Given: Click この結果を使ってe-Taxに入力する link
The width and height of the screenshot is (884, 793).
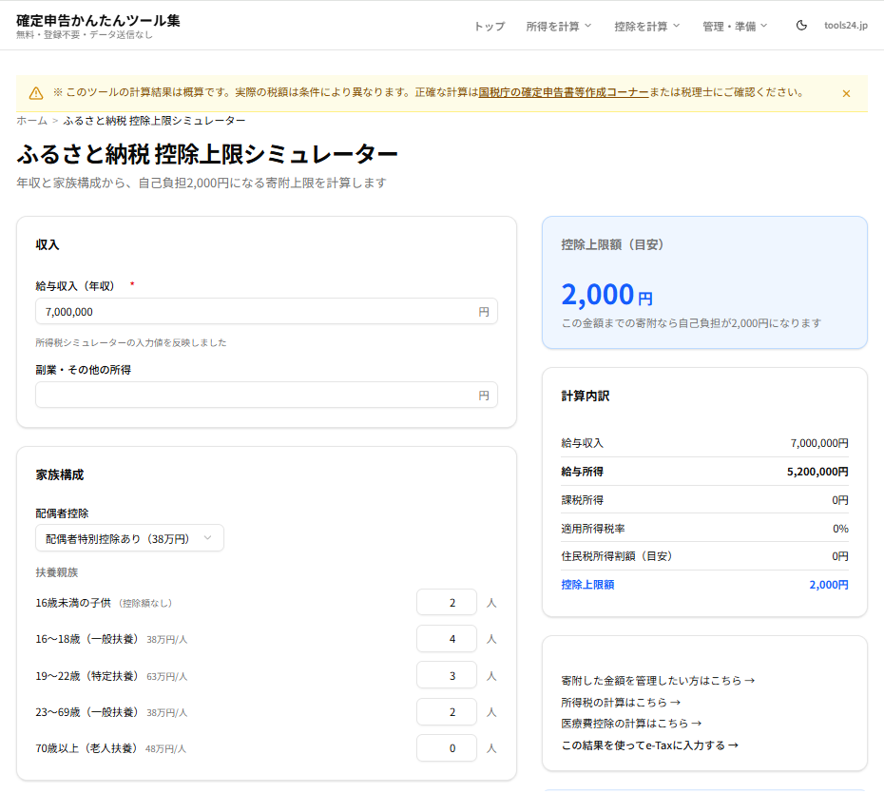Looking at the screenshot, I should point(649,745).
